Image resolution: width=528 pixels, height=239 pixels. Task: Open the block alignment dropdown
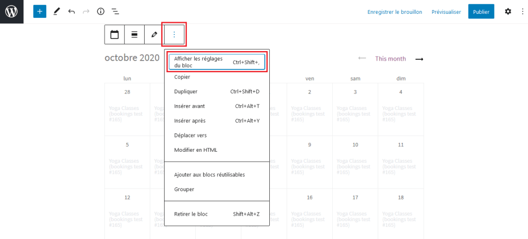click(x=134, y=34)
